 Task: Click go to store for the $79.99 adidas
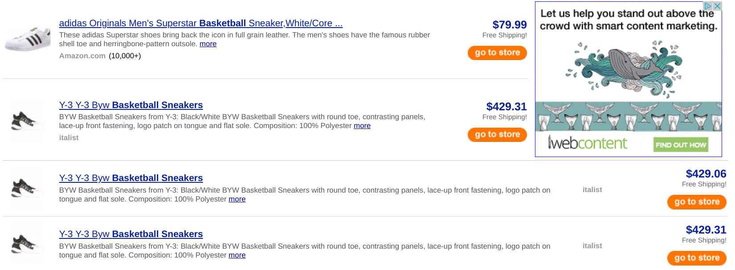(x=497, y=53)
